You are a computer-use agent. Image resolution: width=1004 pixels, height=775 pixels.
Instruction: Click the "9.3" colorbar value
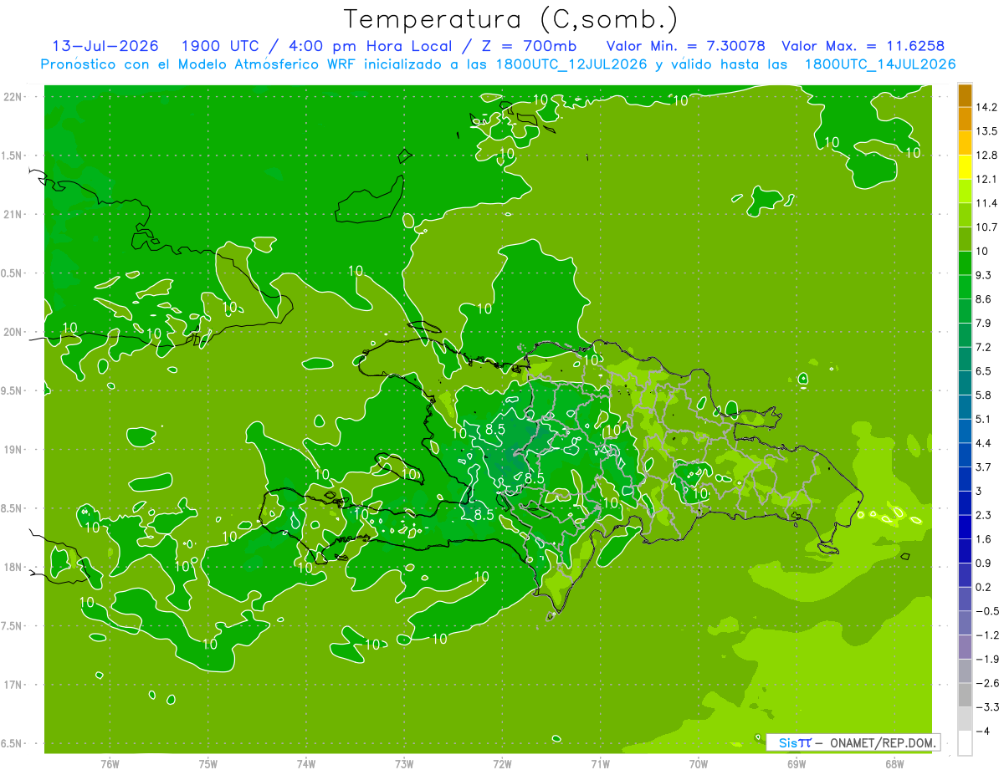coord(985,275)
